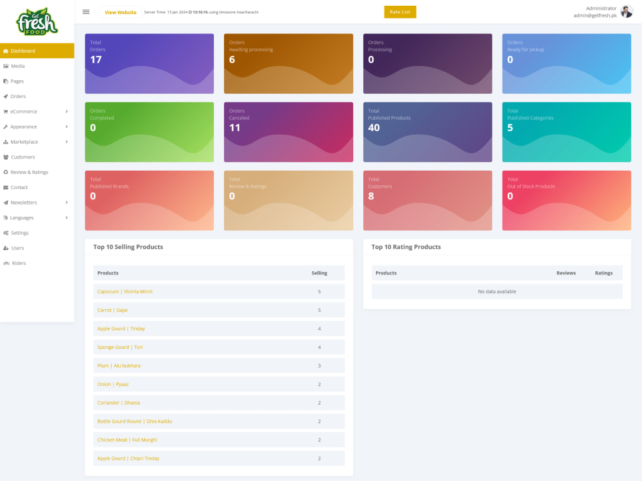Click the administrator profile avatar

pos(627,12)
